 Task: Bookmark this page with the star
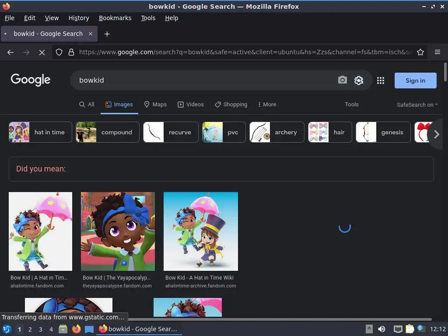pos(420,52)
